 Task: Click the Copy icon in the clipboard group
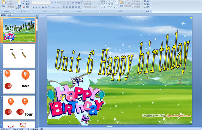pos(8,4)
